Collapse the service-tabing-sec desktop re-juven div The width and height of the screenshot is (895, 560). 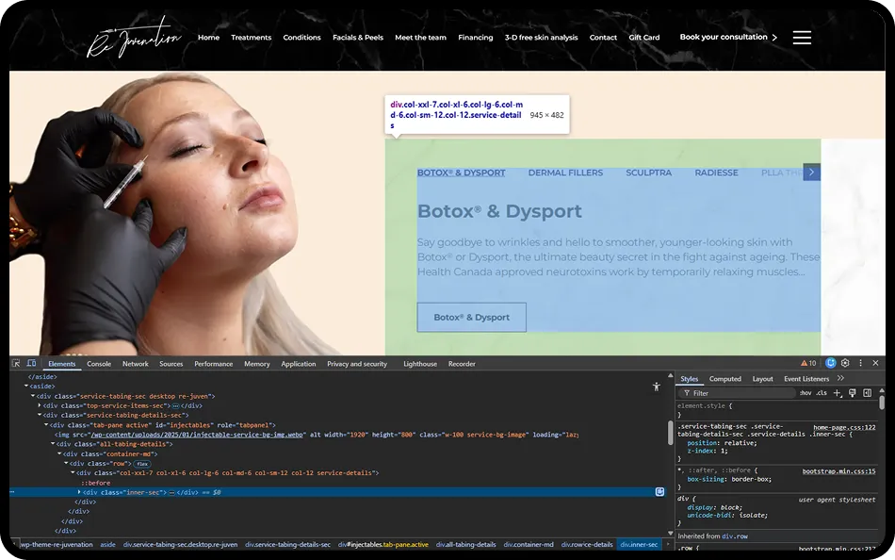pyautogui.click(x=33, y=396)
